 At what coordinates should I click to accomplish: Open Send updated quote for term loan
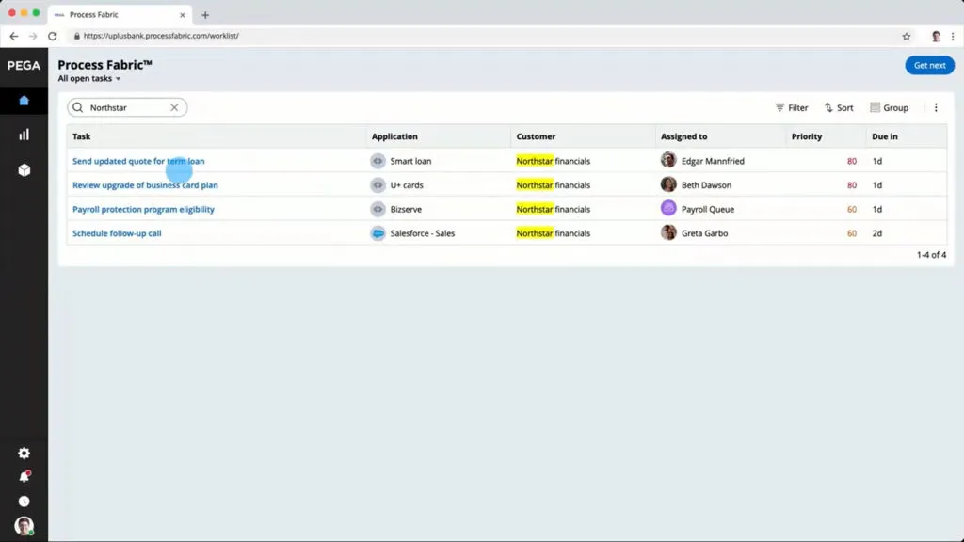point(138,161)
